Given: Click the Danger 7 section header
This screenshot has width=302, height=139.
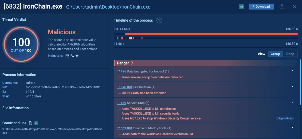Looking at the screenshot, I should point(206,63).
